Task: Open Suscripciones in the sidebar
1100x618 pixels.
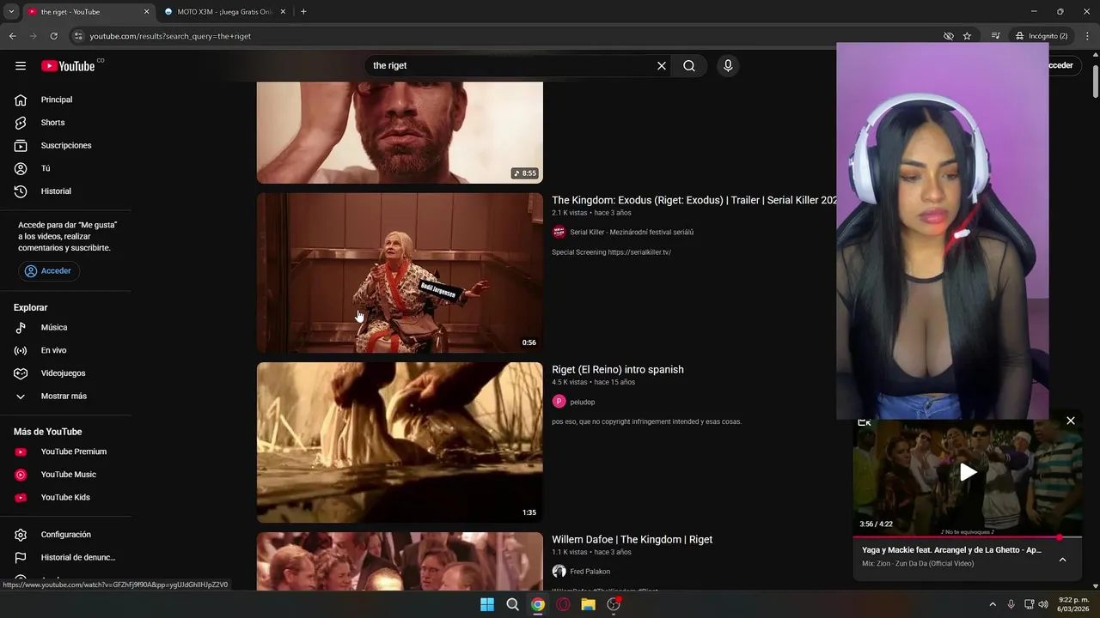Action: [65, 145]
